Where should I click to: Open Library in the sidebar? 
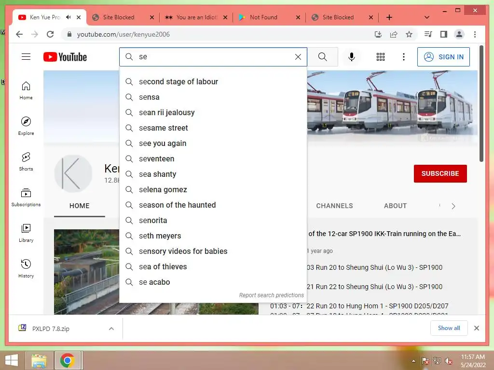[x=26, y=233]
